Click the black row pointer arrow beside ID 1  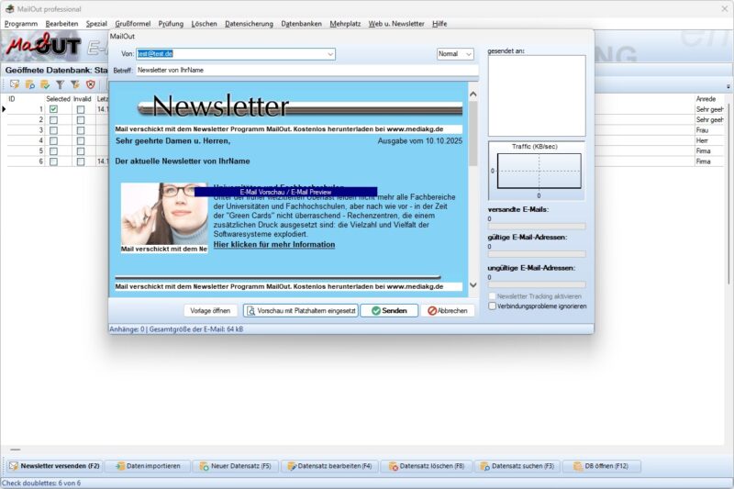4,109
